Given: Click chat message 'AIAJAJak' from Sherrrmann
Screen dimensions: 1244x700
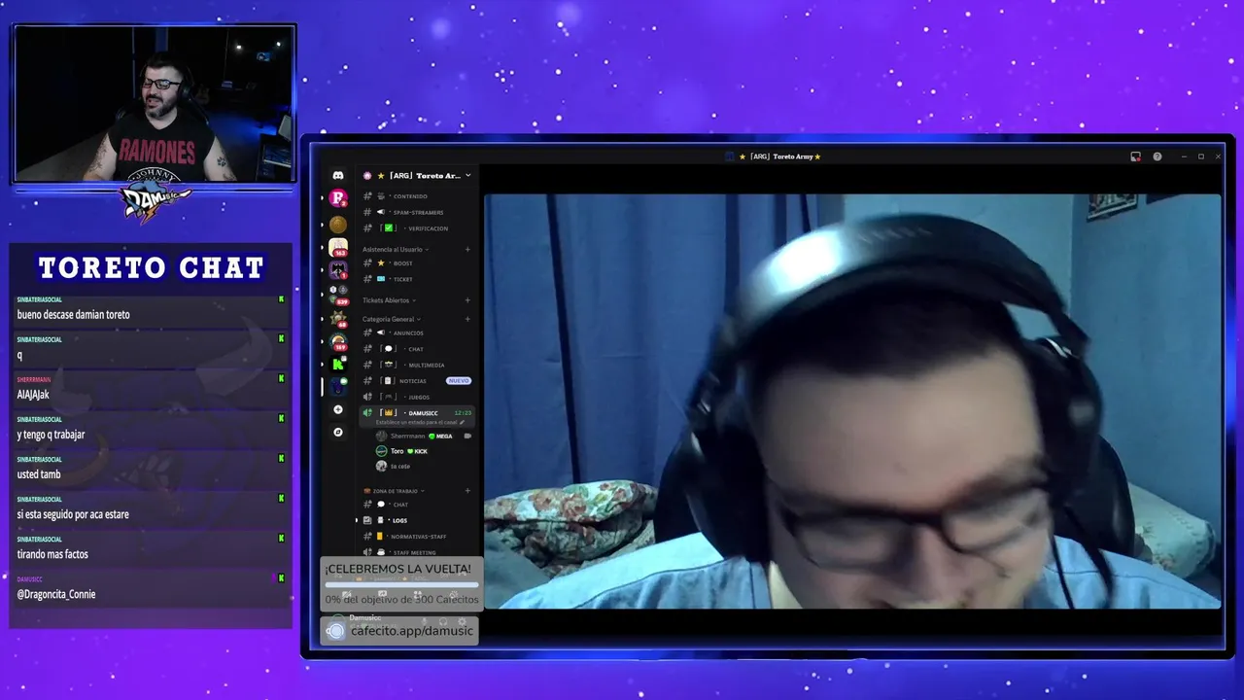Looking at the screenshot, I should click(33, 395).
